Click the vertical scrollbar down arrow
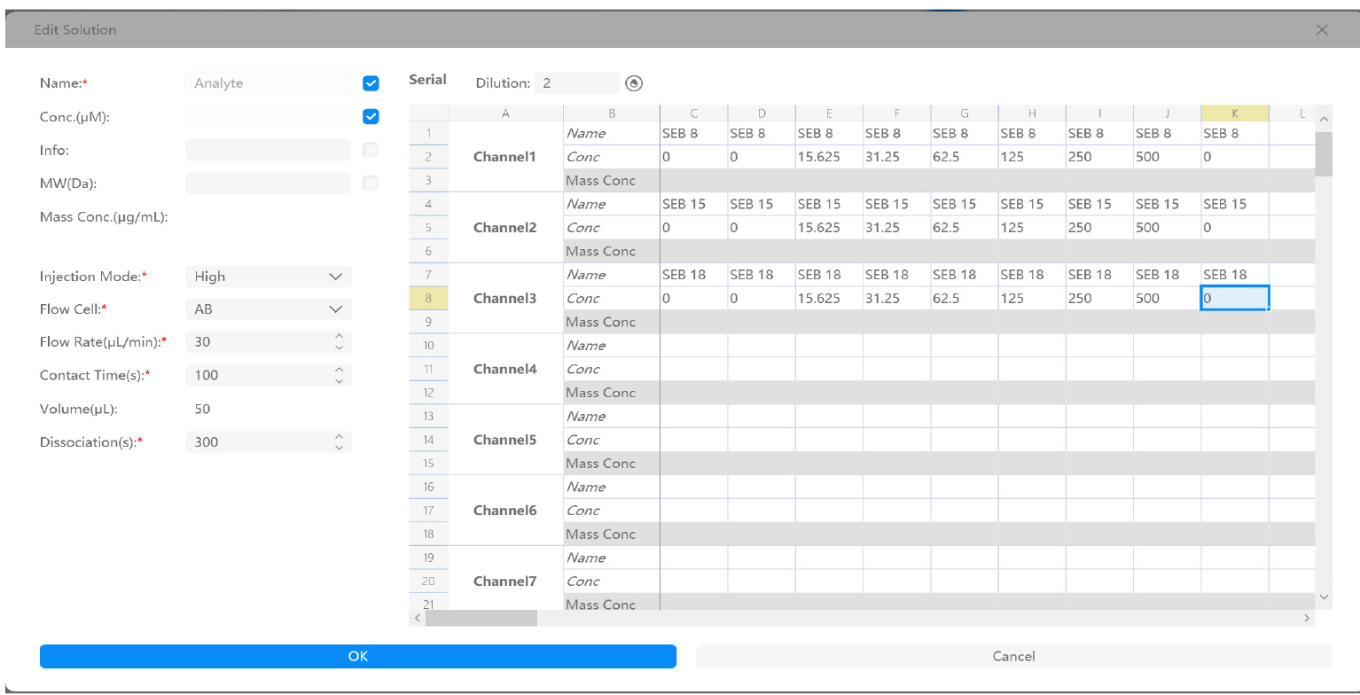Image resolution: width=1360 pixels, height=695 pixels. [1325, 597]
